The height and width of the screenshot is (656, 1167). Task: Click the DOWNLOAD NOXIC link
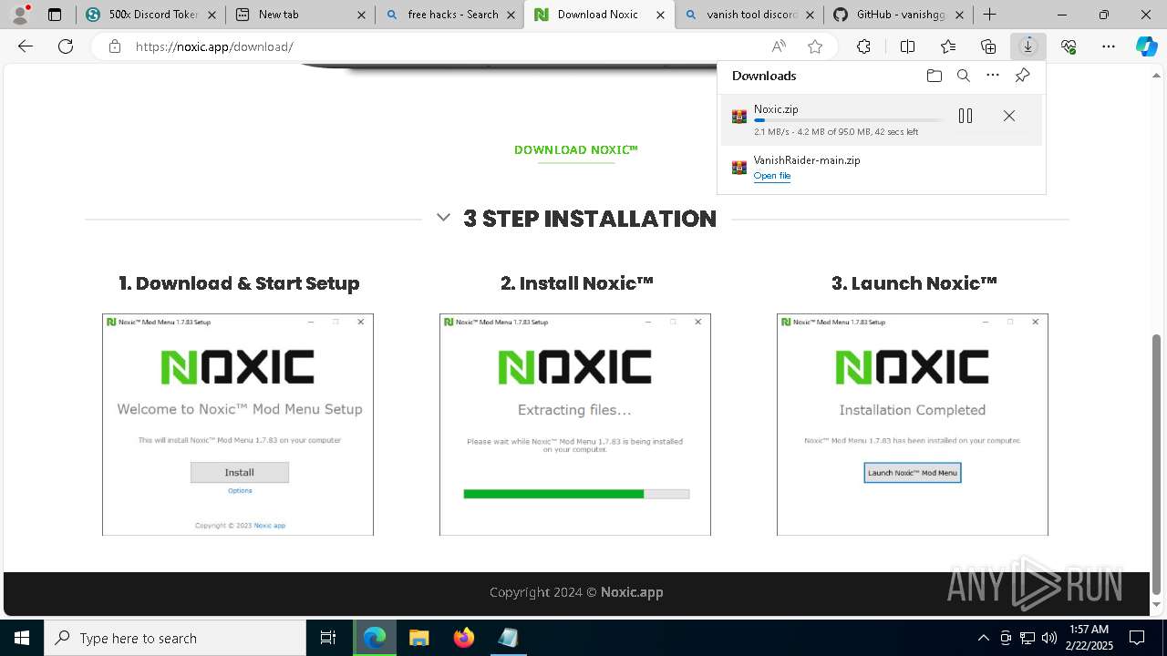click(x=576, y=149)
